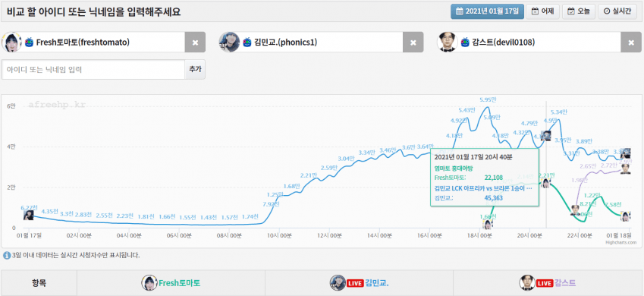
Task: Click the 5.95만 peak point on the chart
Action: pyautogui.click(x=488, y=107)
